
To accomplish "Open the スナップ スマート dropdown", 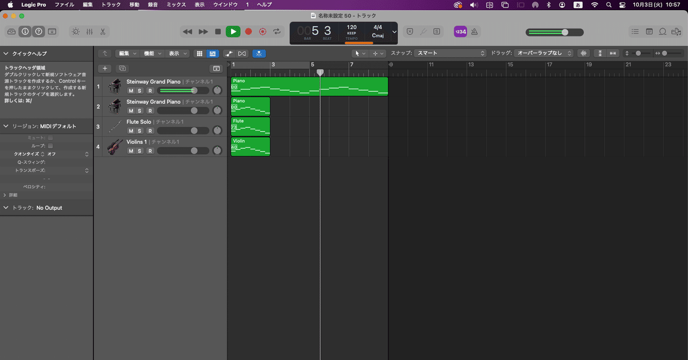I will tap(451, 53).
